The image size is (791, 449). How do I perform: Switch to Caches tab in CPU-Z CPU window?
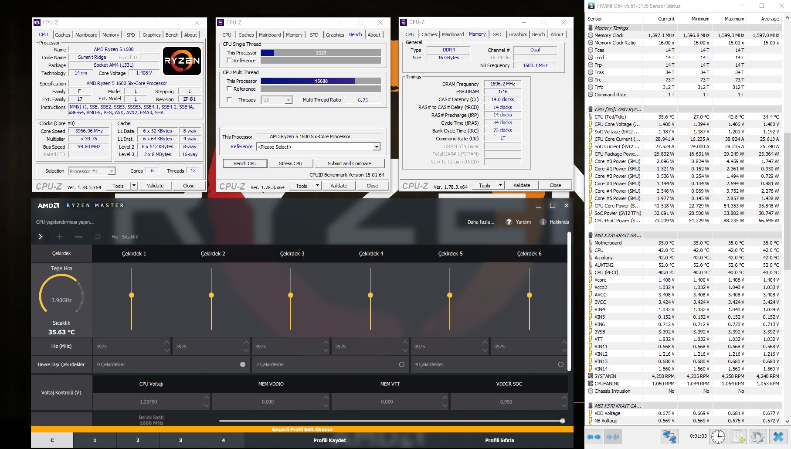tap(62, 35)
